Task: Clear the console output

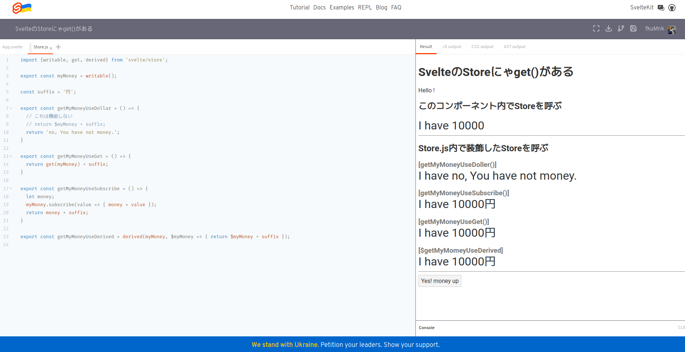Action: 681,327
